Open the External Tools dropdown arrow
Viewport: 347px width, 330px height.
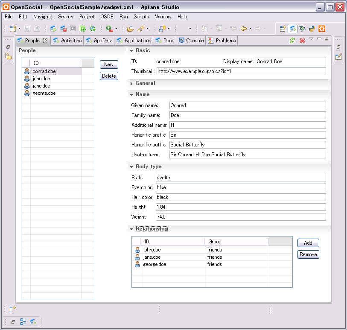[117, 29]
